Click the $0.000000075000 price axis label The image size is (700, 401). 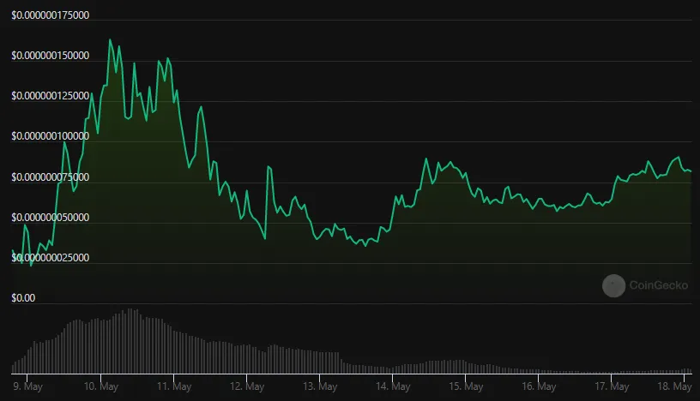pos(51,177)
